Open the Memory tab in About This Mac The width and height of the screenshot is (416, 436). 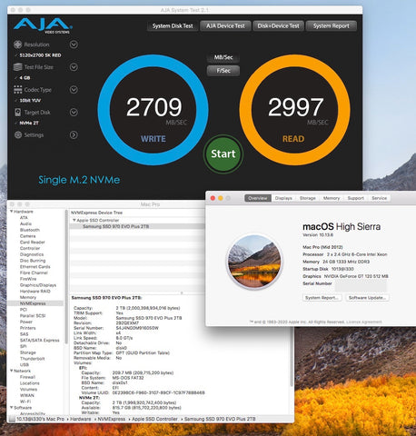click(332, 198)
